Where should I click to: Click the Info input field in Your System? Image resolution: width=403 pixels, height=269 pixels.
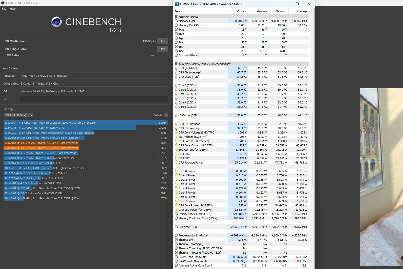coord(94,99)
